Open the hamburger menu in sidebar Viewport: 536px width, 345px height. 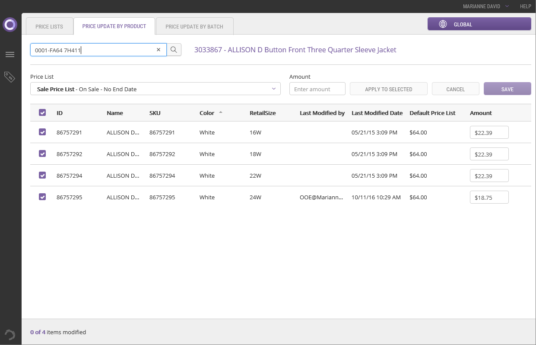tap(10, 54)
